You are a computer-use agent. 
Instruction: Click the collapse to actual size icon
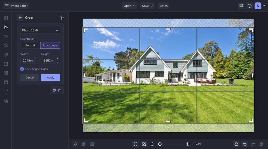pos(144,144)
